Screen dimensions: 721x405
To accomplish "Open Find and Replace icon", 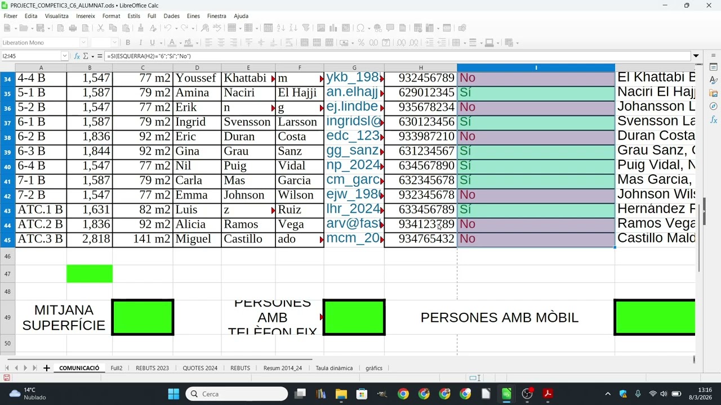I will 205,28.
